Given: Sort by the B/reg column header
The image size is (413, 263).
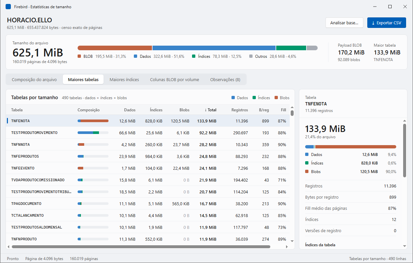Looking at the screenshot, I should [264, 110].
